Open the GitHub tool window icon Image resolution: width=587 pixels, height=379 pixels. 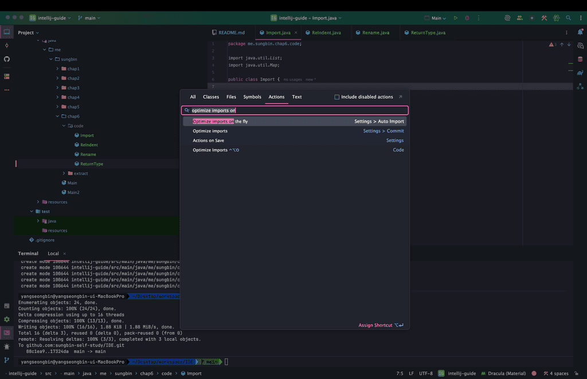(7, 59)
